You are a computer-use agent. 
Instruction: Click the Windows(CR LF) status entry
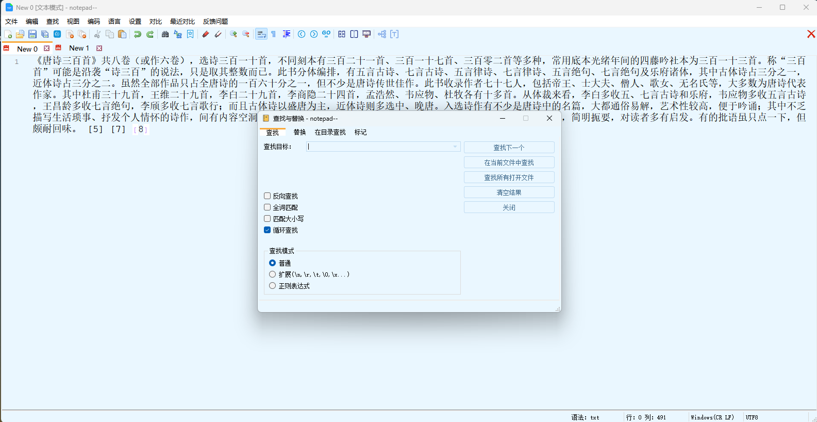(x=712, y=417)
